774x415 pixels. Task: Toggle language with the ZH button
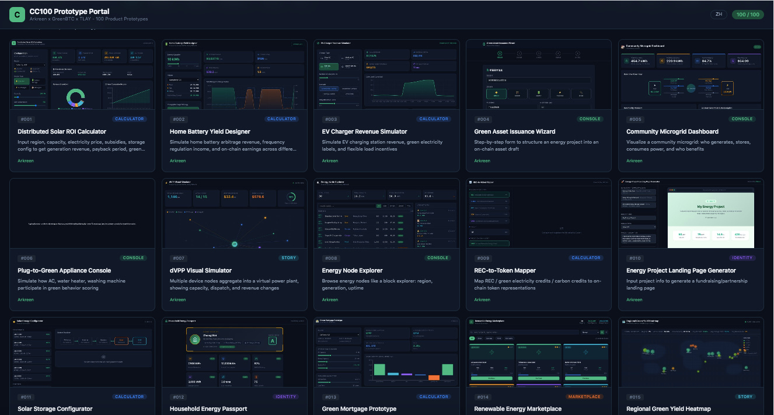pyautogui.click(x=719, y=15)
